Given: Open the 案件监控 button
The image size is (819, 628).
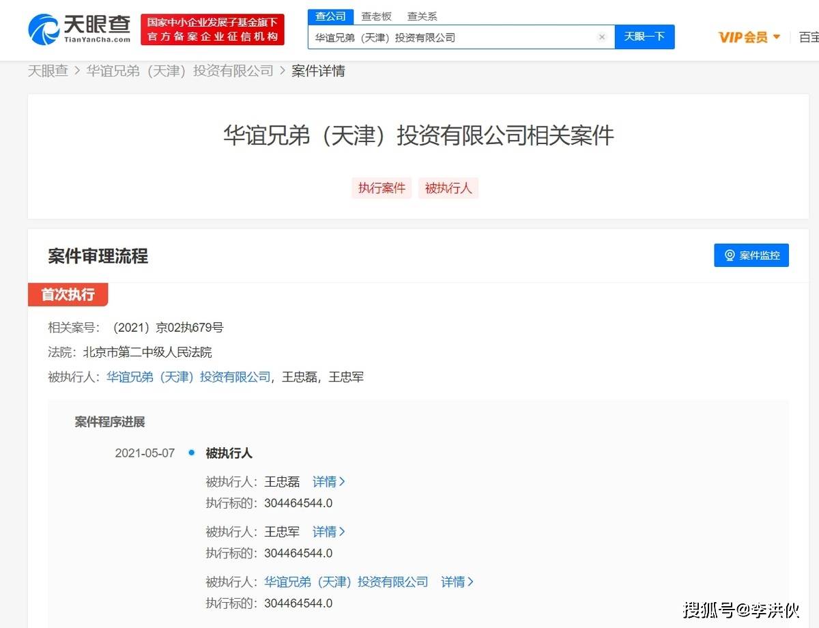Looking at the screenshot, I should pos(751,255).
